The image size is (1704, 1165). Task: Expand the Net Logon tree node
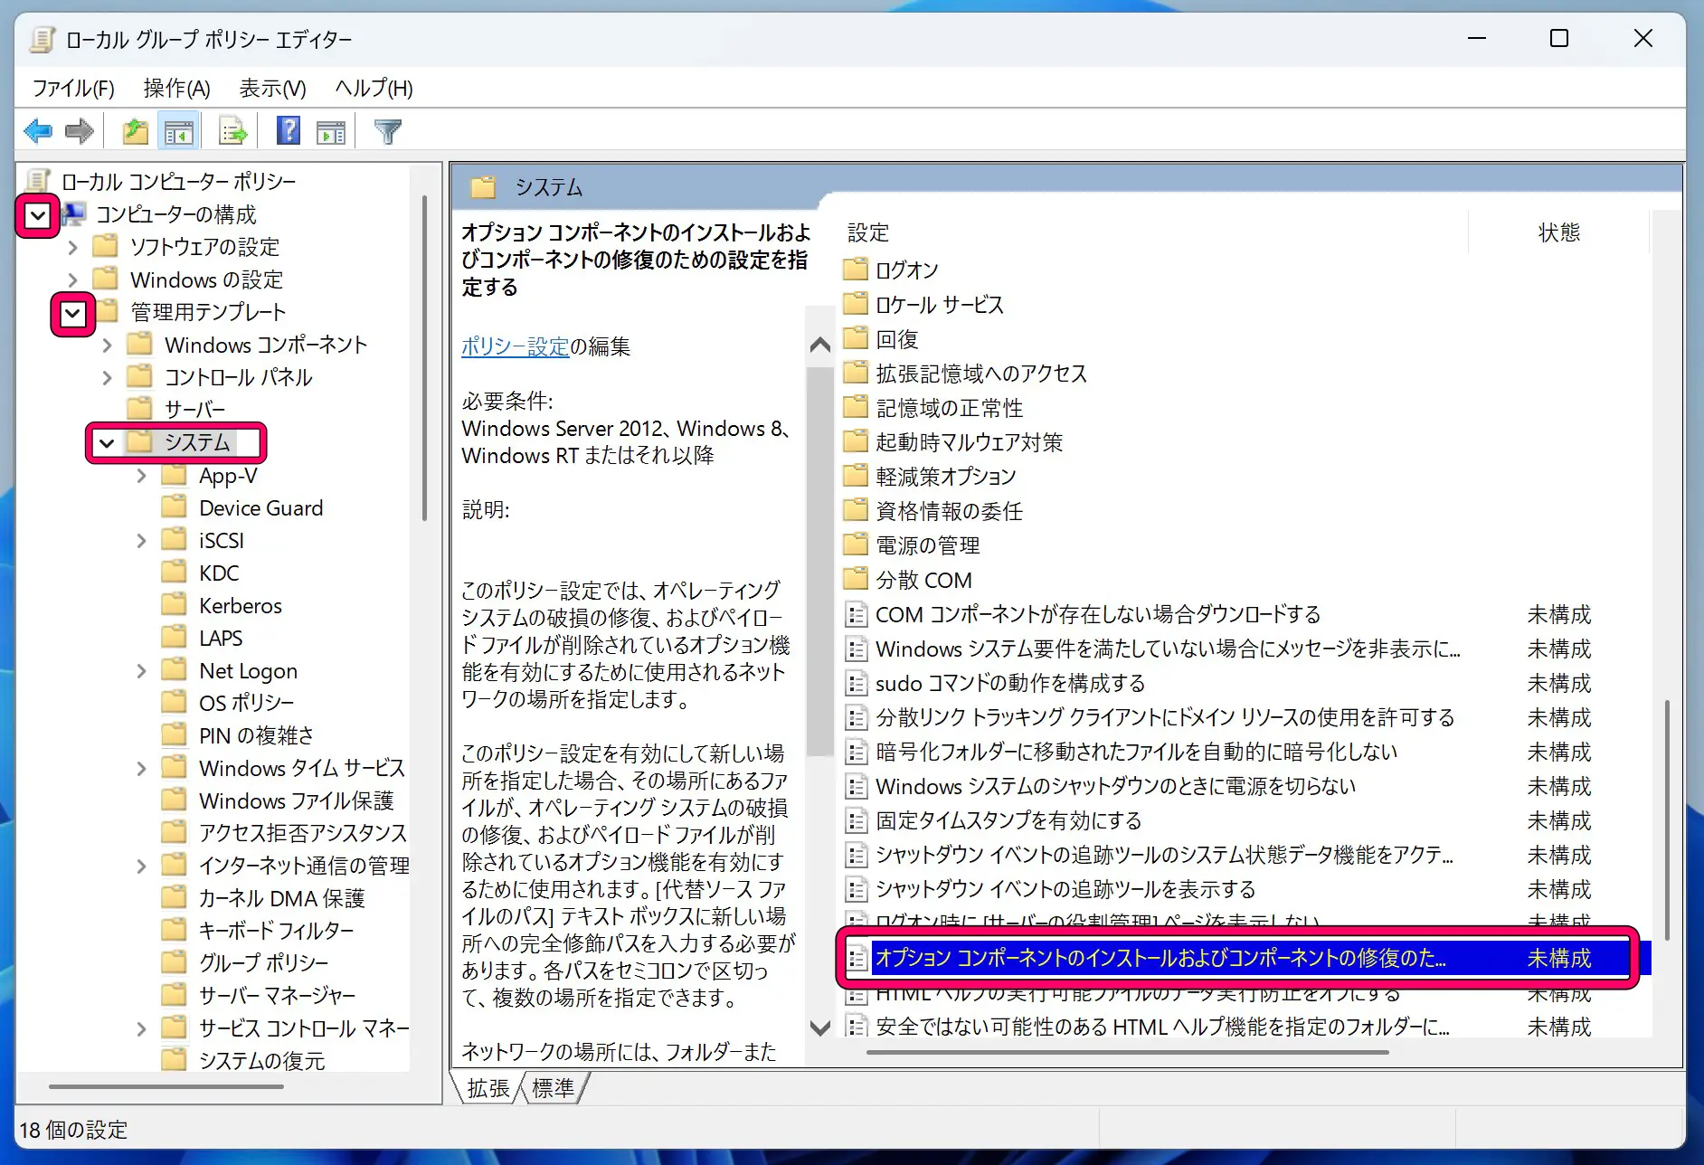point(141,671)
